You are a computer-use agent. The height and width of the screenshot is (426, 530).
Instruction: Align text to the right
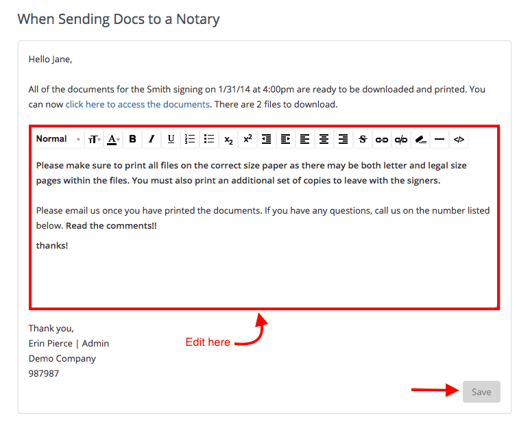[x=344, y=139]
